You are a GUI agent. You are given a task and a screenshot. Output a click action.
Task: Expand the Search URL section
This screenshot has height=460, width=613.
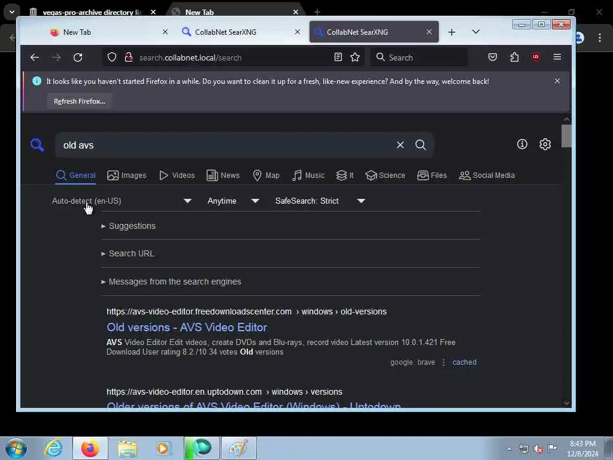coord(128,253)
